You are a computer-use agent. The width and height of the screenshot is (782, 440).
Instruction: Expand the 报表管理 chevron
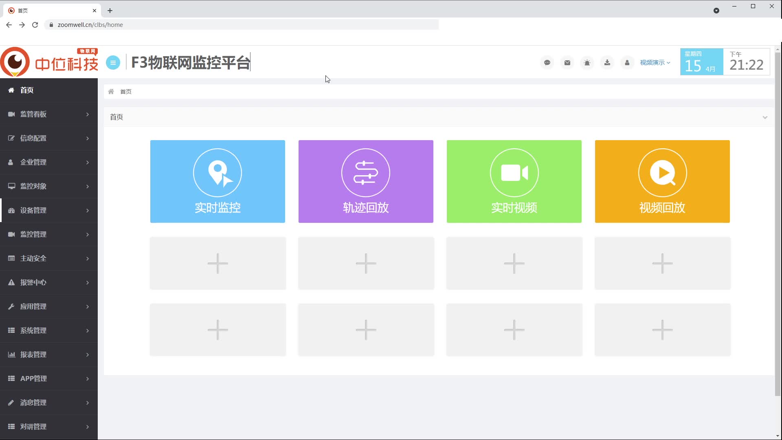[x=88, y=354]
